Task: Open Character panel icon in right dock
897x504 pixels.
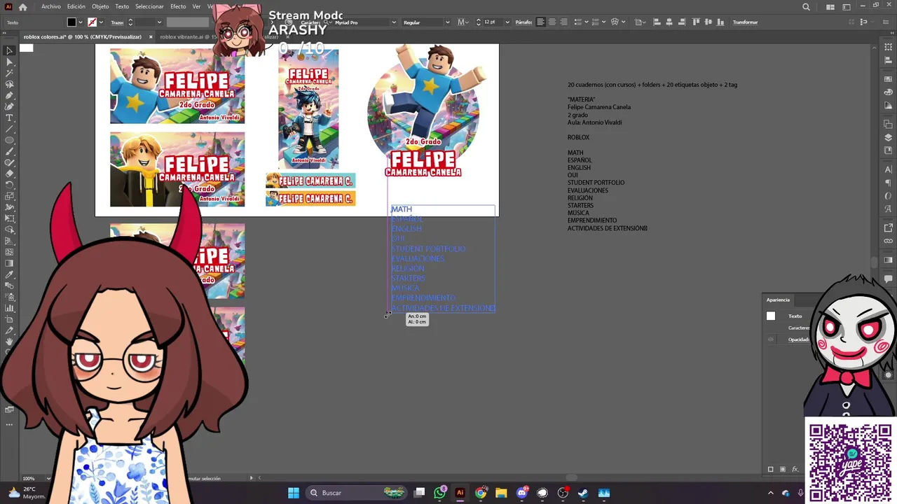Action: point(888,169)
